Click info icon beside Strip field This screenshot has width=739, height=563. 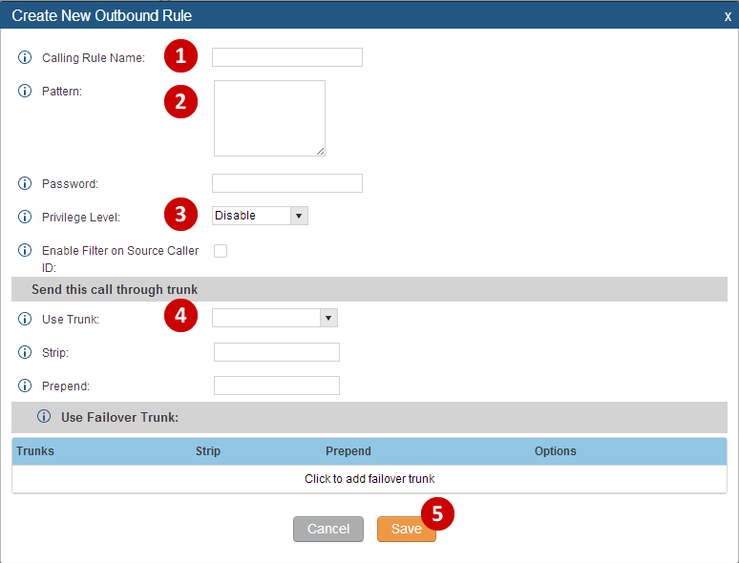[x=25, y=353]
